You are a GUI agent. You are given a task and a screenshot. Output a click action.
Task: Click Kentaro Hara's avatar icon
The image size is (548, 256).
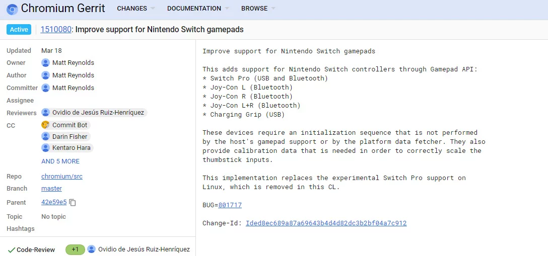coord(45,148)
